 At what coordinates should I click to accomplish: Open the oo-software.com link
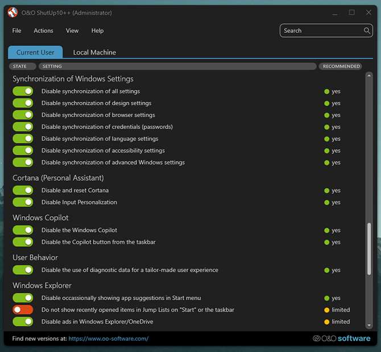click(x=109, y=339)
